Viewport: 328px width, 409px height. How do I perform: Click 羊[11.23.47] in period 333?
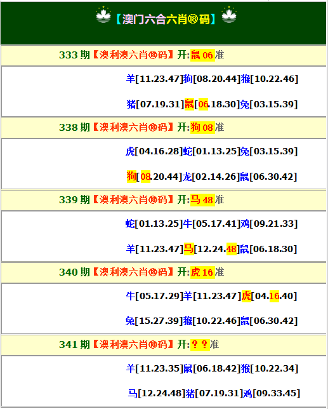click(x=155, y=79)
